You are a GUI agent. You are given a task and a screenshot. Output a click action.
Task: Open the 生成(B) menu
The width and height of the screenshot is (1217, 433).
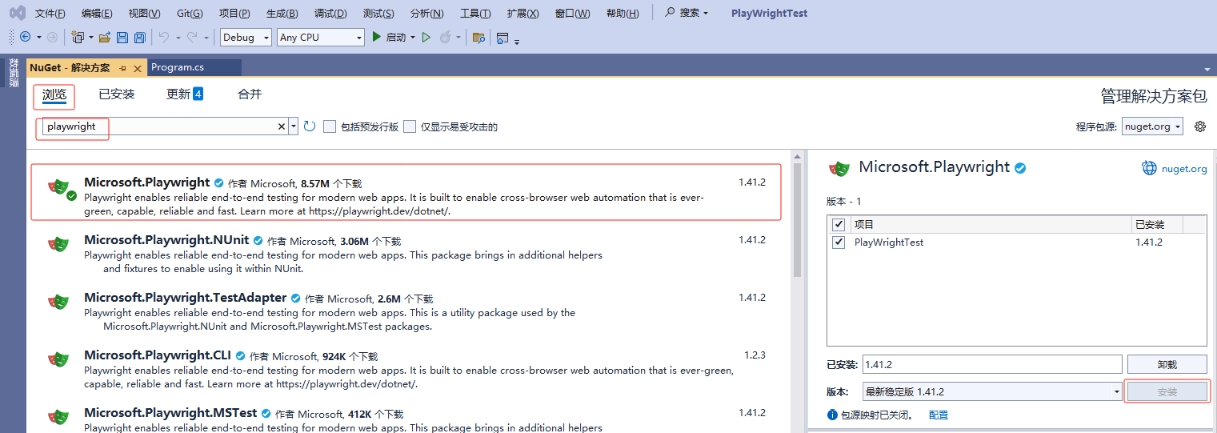[282, 14]
